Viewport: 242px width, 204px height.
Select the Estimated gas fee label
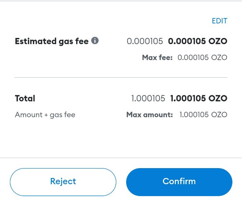(x=52, y=41)
